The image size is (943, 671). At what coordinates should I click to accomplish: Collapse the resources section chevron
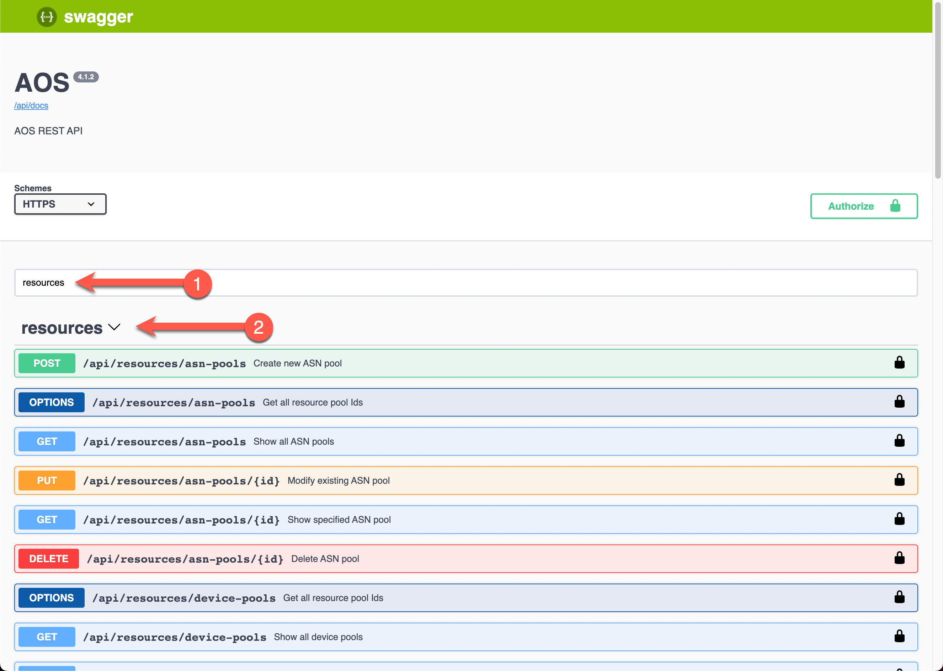(114, 327)
